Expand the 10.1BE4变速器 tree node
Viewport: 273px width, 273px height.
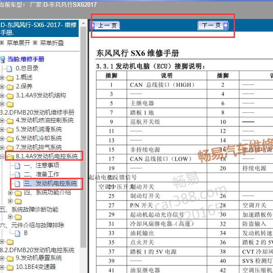2,267
